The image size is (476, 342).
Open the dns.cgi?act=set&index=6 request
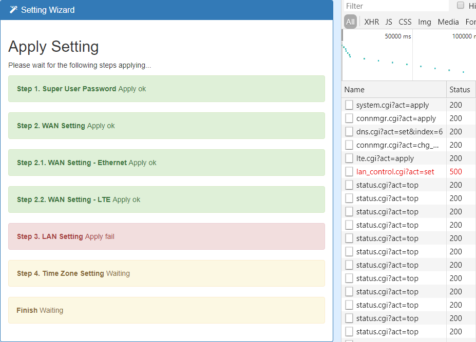click(399, 132)
